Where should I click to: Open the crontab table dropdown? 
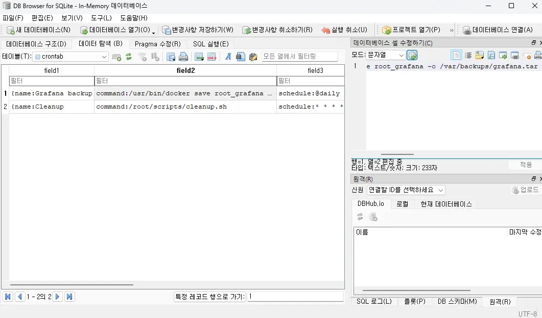(x=70, y=57)
